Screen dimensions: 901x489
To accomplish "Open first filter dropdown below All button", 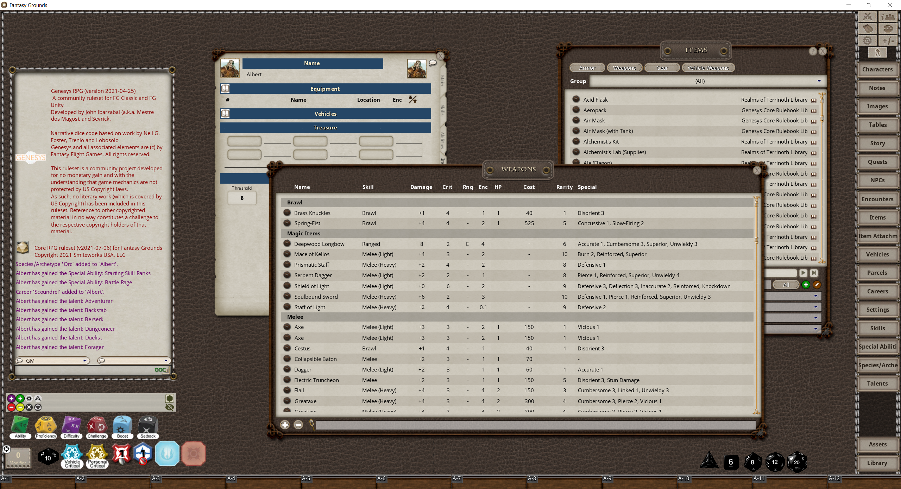I will [x=793, y=296].
